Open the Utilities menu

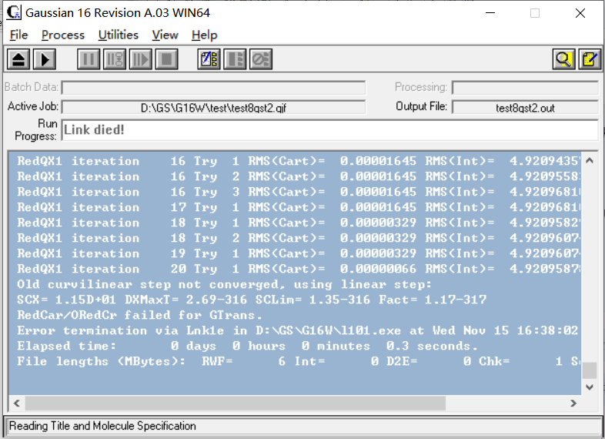pos(118,35)
